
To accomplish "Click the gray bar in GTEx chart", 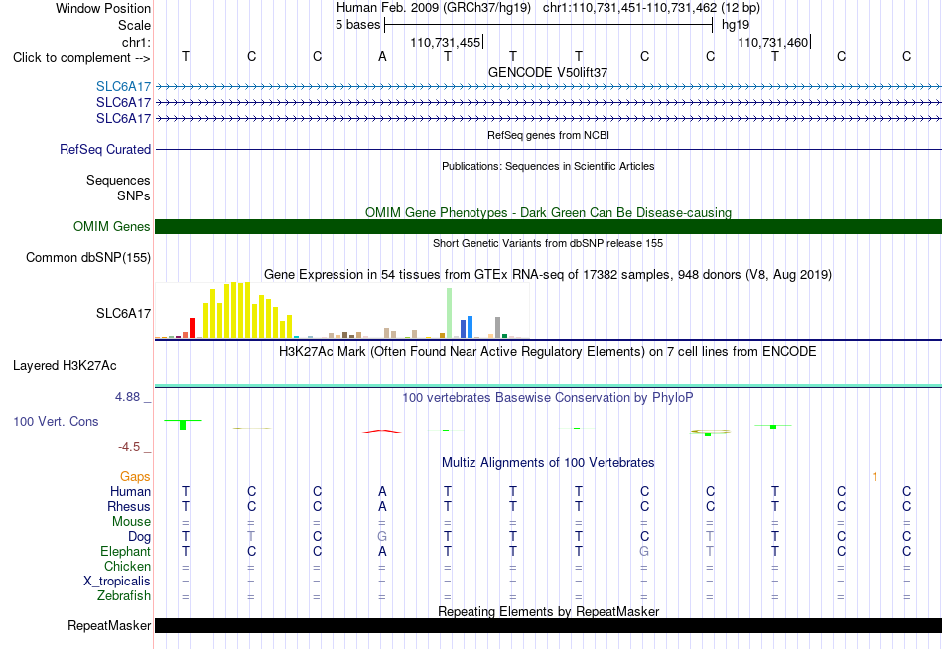I will point(498,327).
